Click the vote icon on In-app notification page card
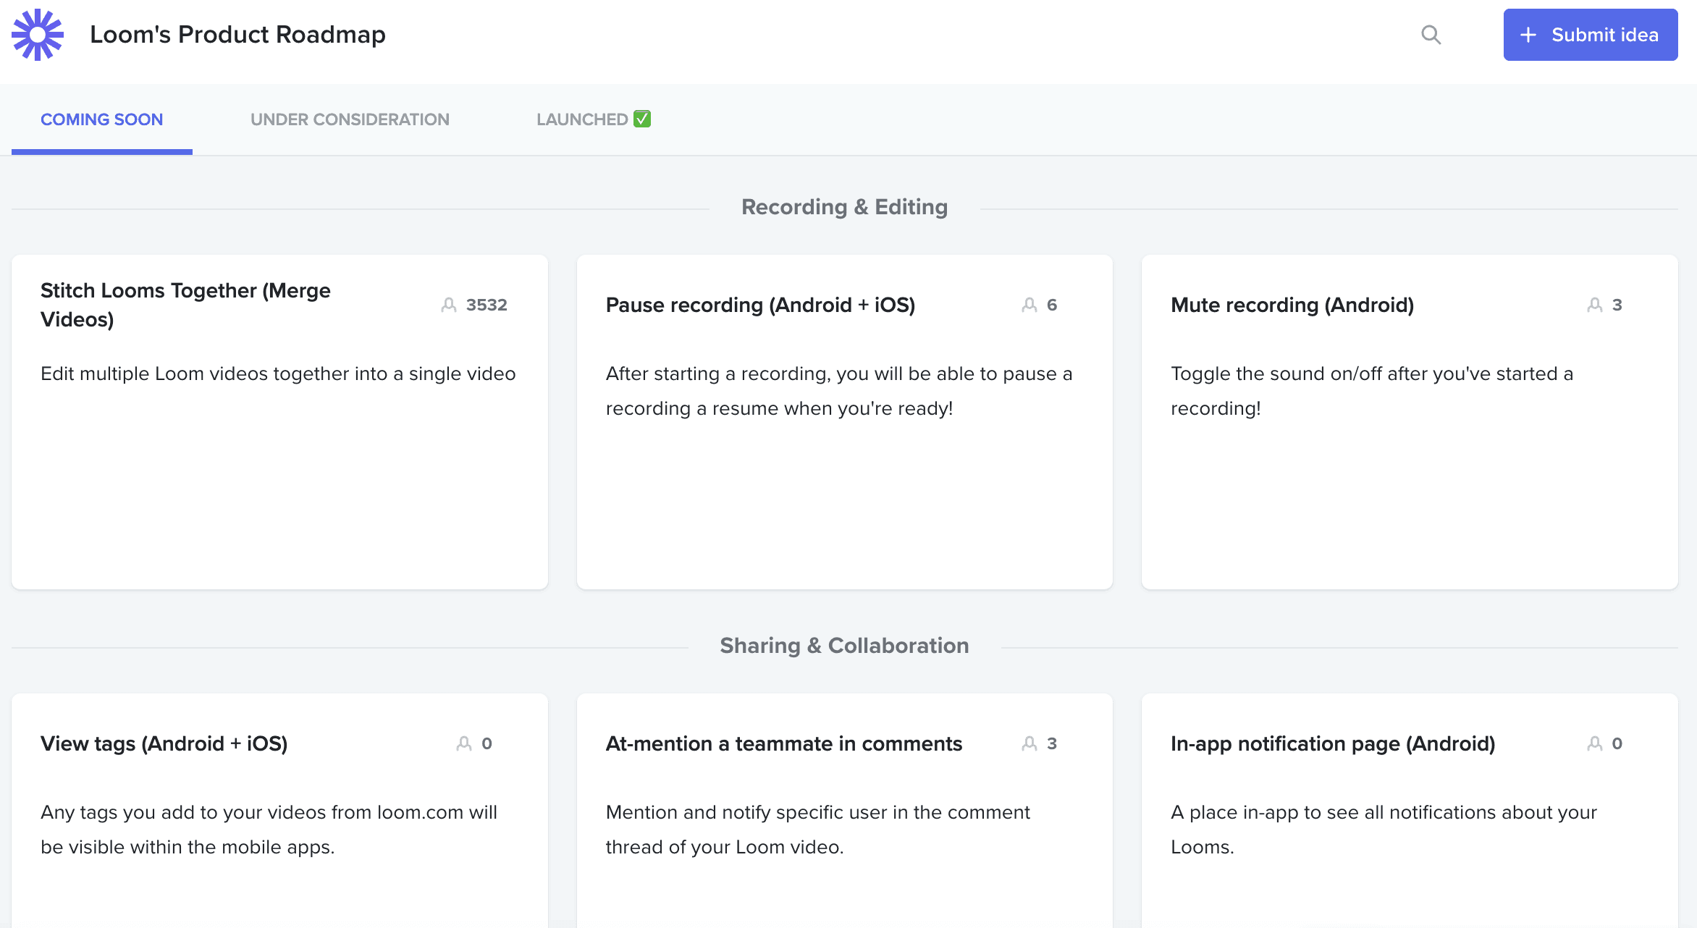This screenshot has height=928, width=1697. 1595,743
